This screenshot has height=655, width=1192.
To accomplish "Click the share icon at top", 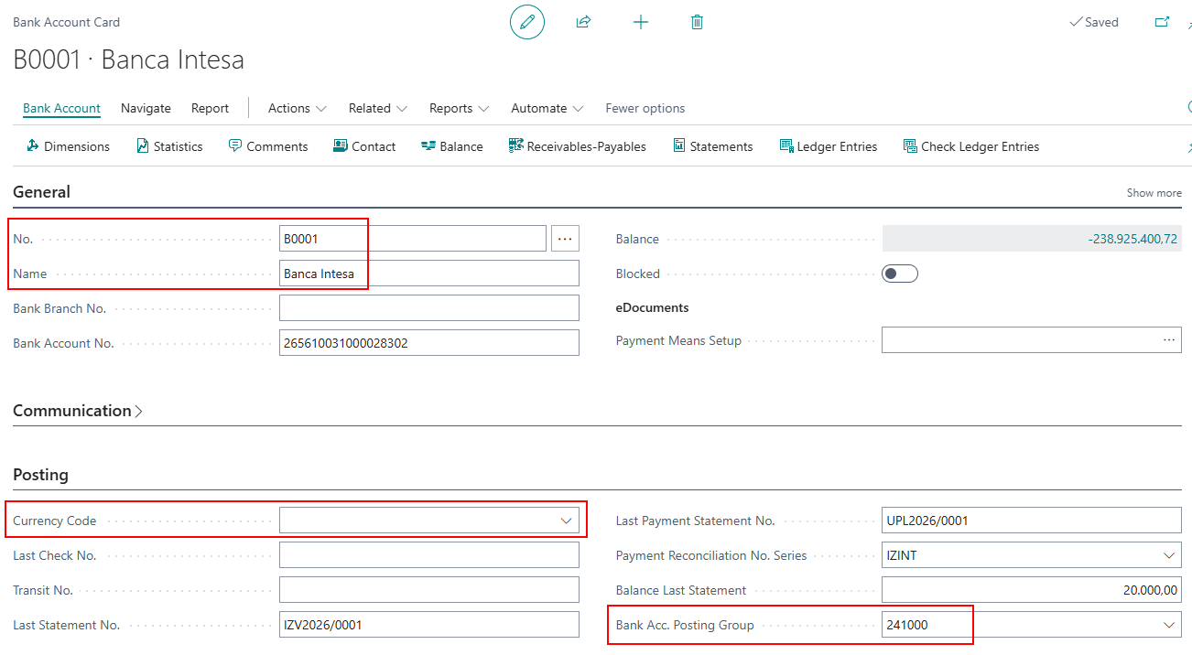I will pyautogui.click(x=583, y=22).
